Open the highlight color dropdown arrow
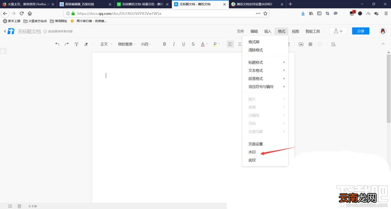Viewport: 391px width, 209px height. pyautogui.click(x=219, y=44)
